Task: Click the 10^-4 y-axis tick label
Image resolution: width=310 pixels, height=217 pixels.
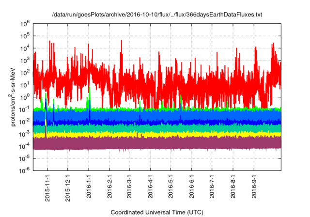Action: [25, 146]
